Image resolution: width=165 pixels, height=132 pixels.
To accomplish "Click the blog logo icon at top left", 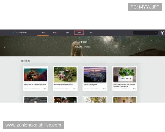I will pos(13,33).
